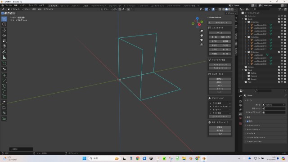Switch to the Sculpting workspace tab
The width and height of the screenshot is (288, 162).
pos(76,6)
